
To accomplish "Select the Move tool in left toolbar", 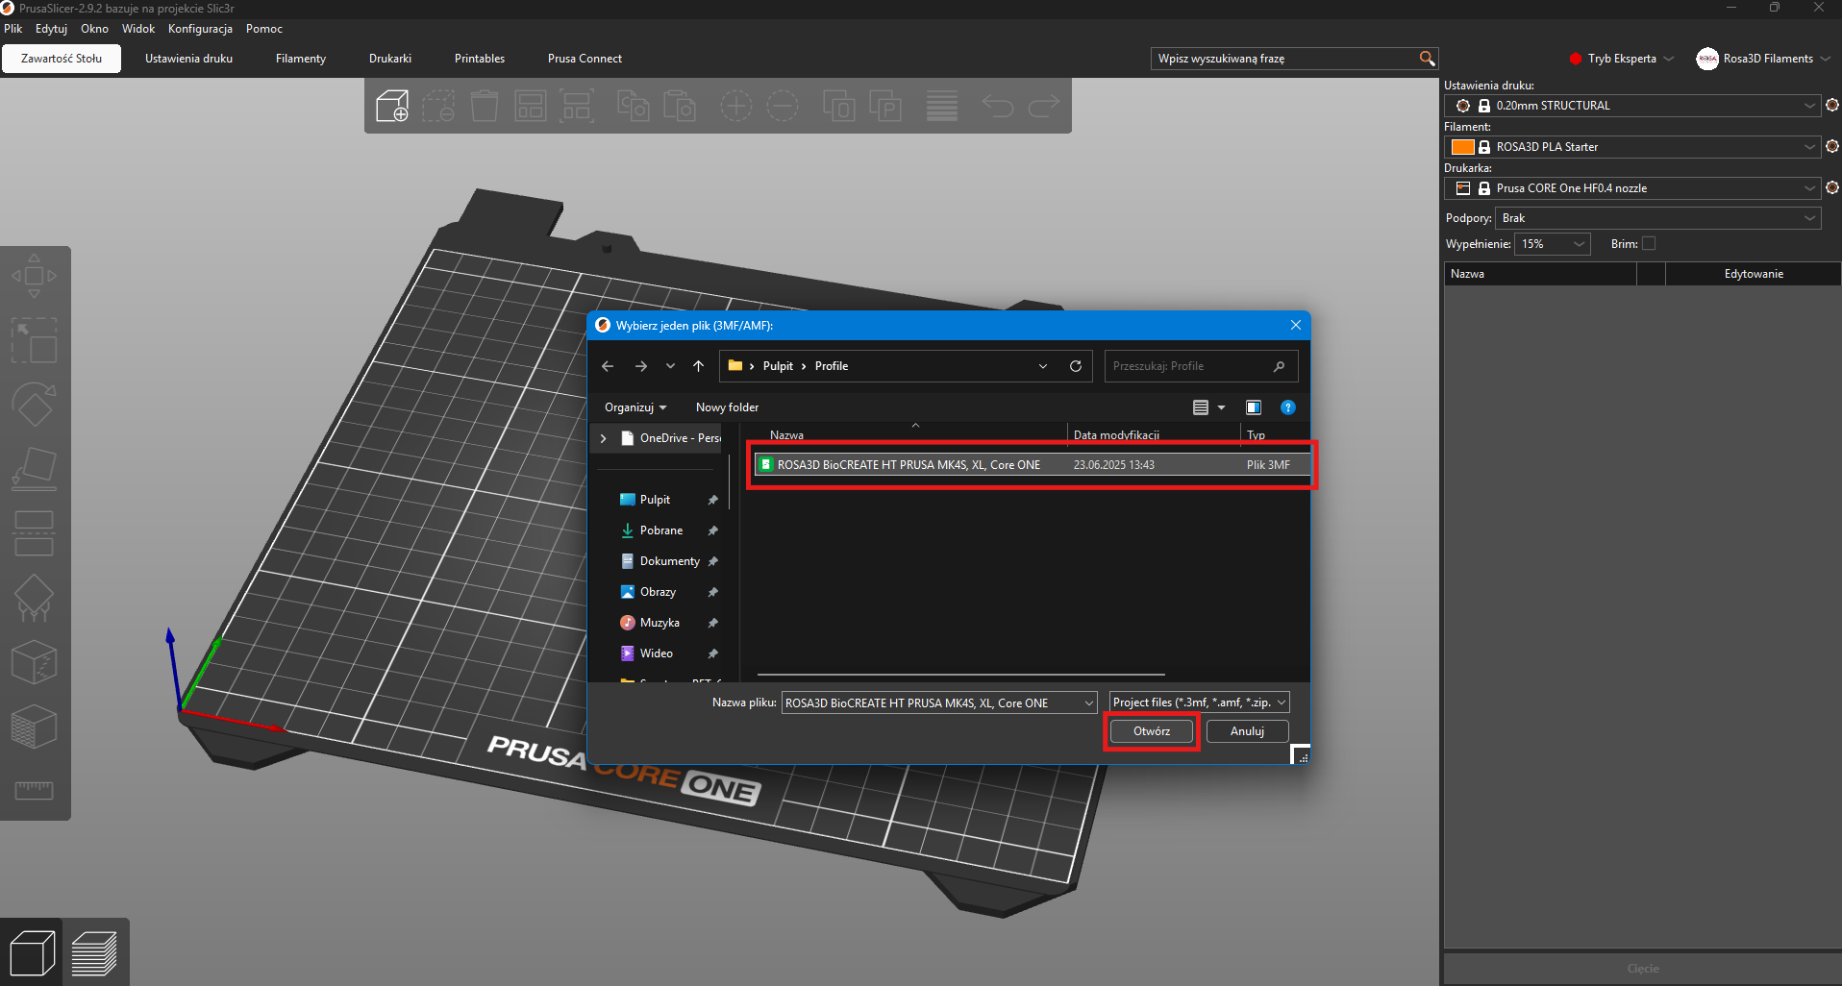I will click(34, 277).
